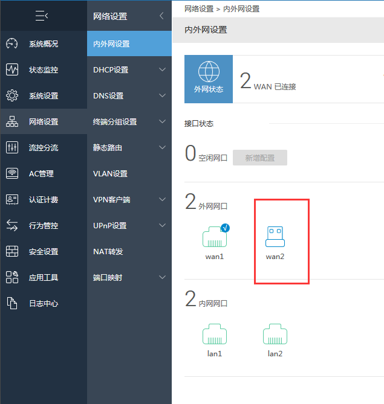Open the VLAN设置 menu item

[110, 174]
